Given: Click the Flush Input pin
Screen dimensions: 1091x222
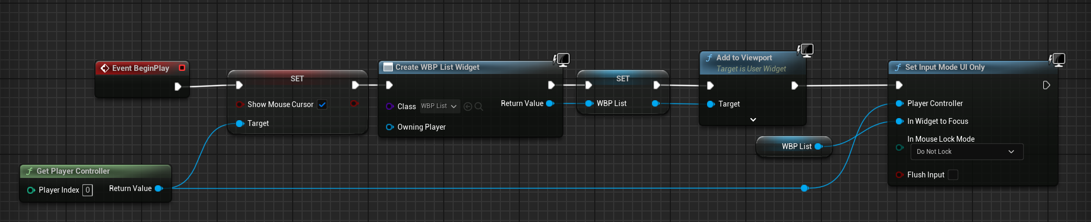Looking at the screenshot, I should (x=900, y=175).
